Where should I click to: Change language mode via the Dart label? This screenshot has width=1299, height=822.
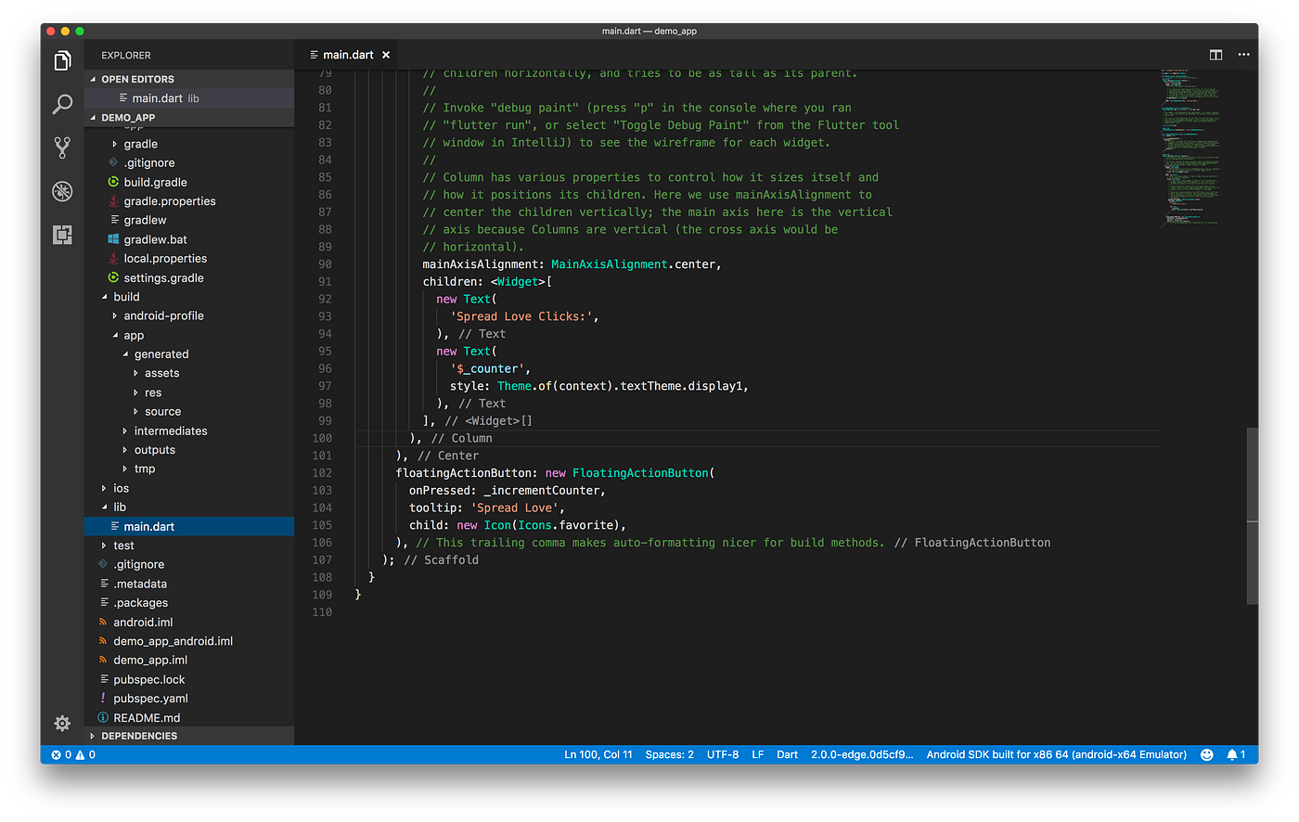click(787, 754)
